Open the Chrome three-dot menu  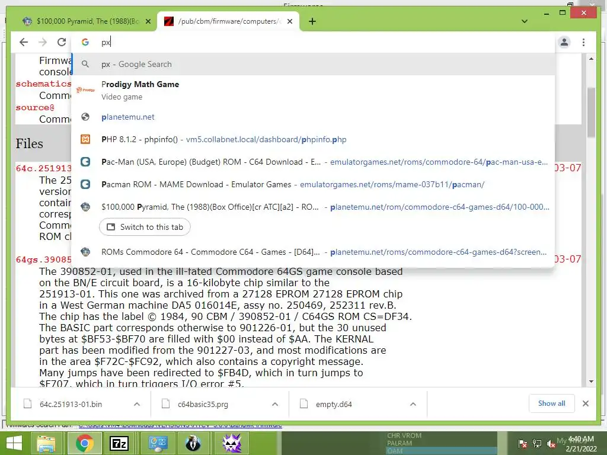[x=583, y=42]
